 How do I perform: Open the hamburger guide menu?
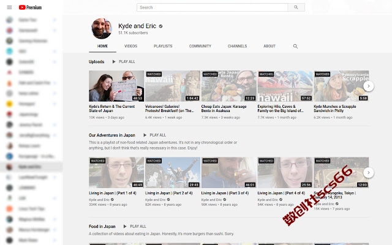coord(9,7)
